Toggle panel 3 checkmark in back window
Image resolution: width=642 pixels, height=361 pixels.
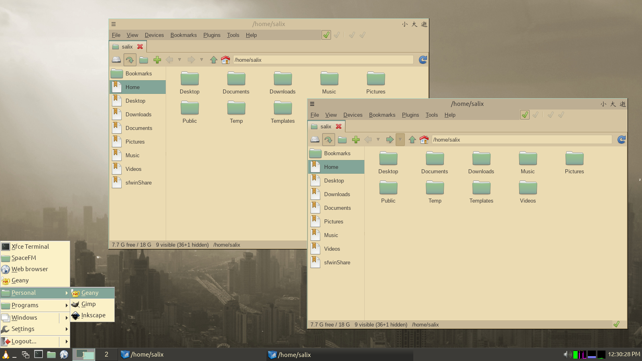click(x=352, y=35)
